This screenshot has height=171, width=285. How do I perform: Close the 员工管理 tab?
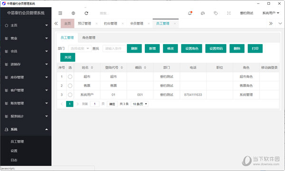point(175,24)
